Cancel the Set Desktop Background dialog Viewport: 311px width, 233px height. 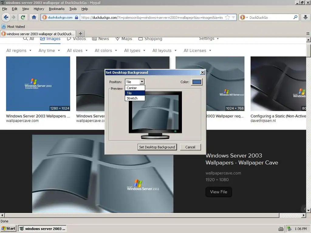(190, 147)
